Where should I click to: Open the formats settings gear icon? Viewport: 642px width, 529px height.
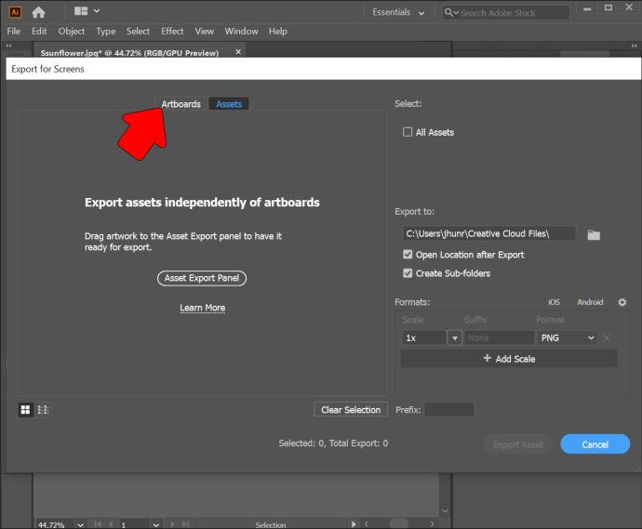622,302
